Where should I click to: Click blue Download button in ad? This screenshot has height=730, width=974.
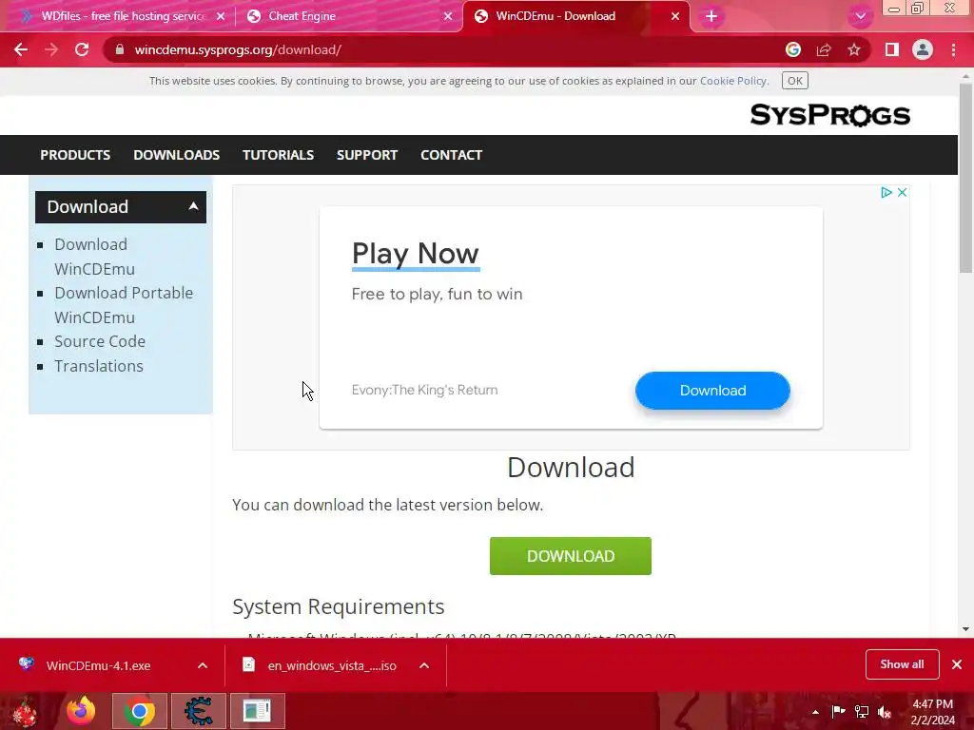click(x=712, y=391)
